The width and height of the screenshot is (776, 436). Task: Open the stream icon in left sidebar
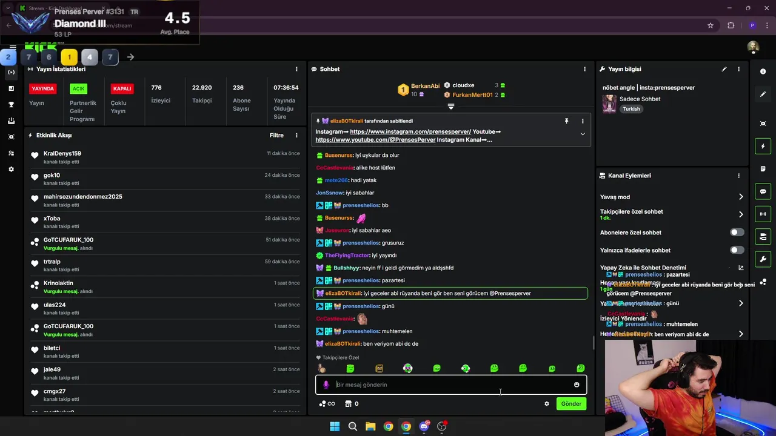[x=11, y=72]
